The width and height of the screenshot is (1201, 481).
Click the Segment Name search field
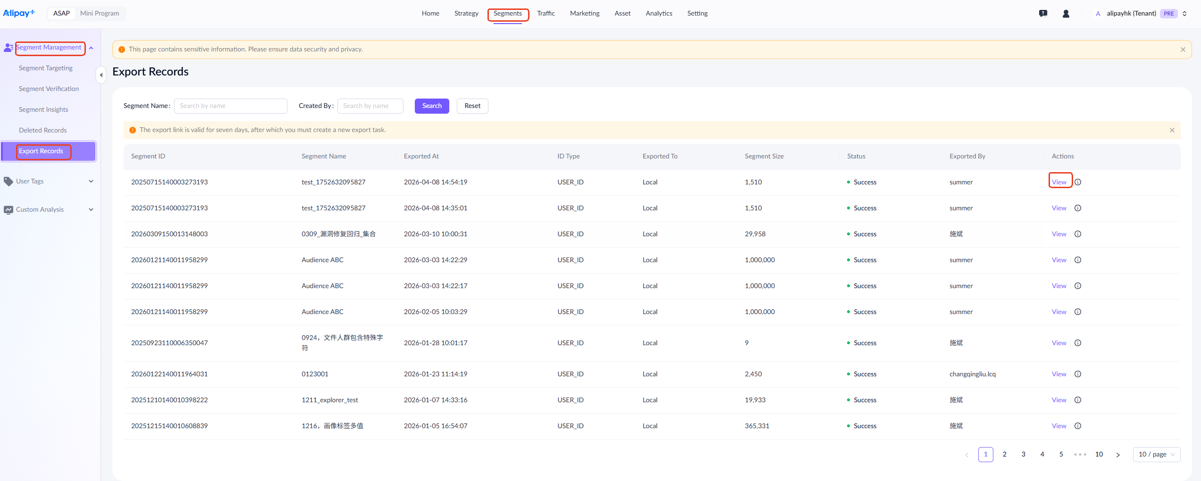pos(230,106)
